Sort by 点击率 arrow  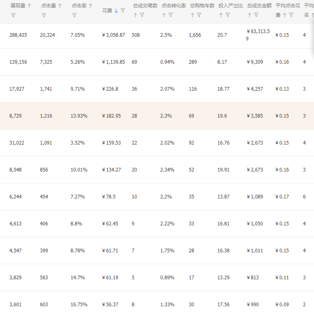click(x=91, y=6)
